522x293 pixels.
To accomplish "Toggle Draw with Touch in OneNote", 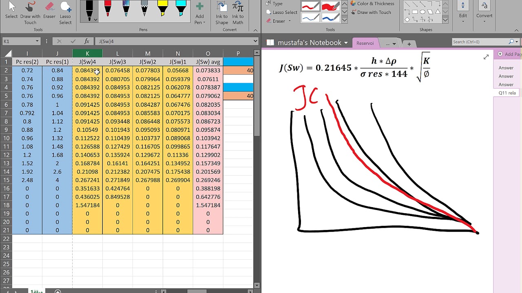I will pos(370,12).
